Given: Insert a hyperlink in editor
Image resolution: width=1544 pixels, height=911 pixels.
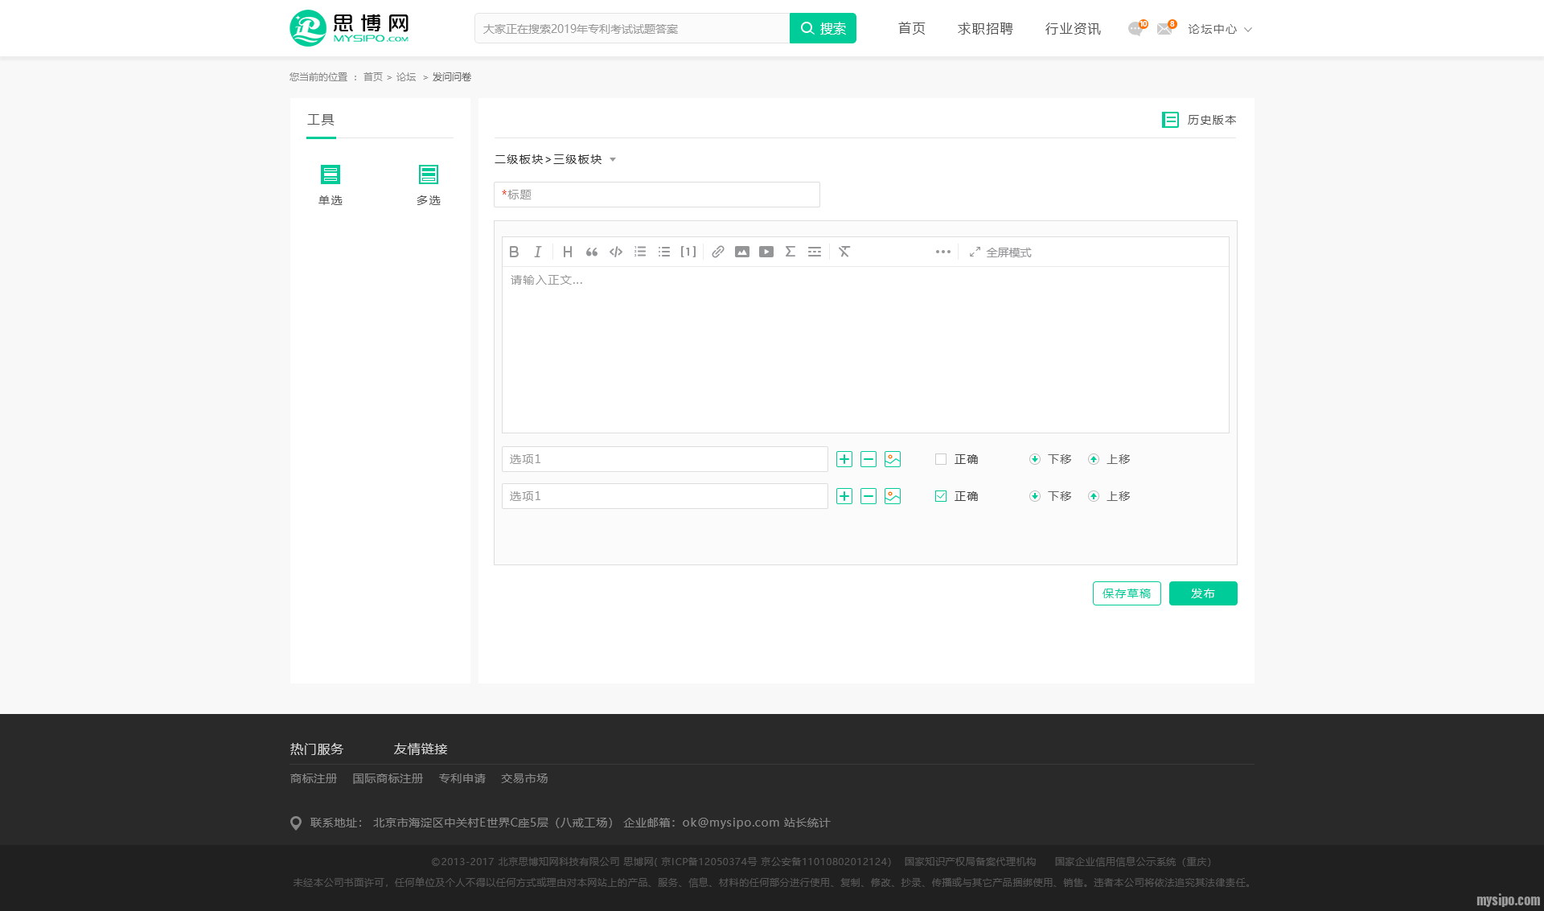Looking at the screenshot, I should [x=718, y=252].
